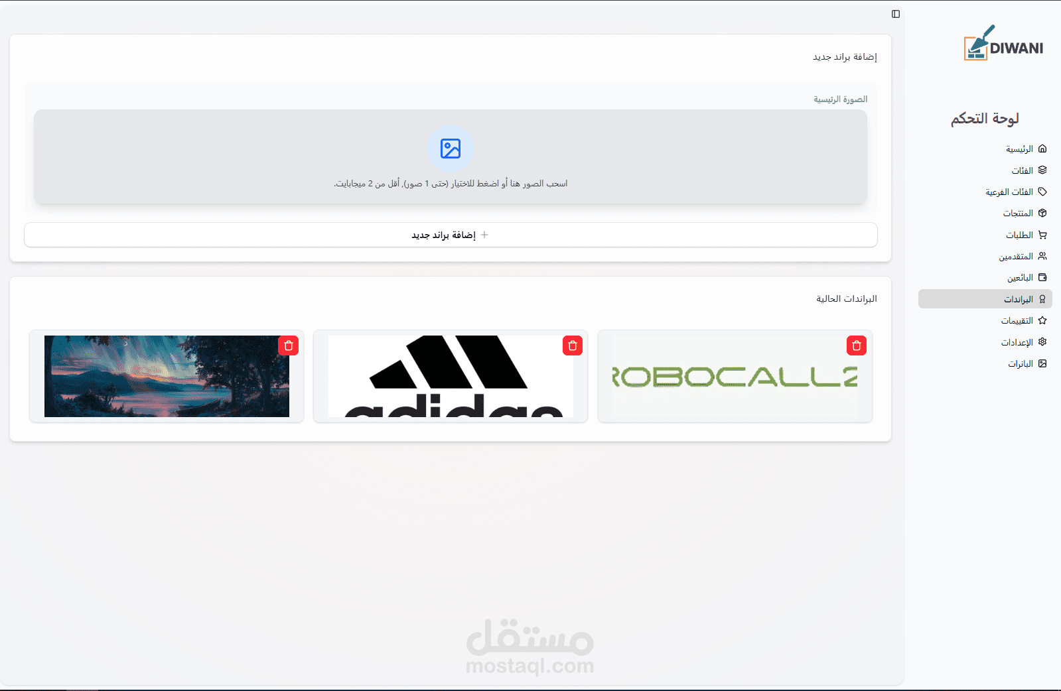
Task: Click the لوحة التحكم heading
Action: click(x=985, y=118)
